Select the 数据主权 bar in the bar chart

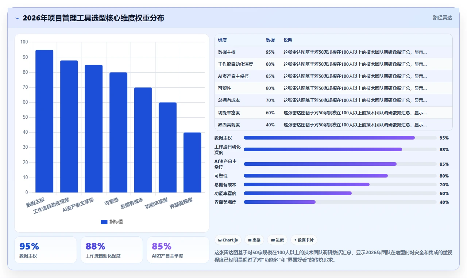(x=44, y=121)
